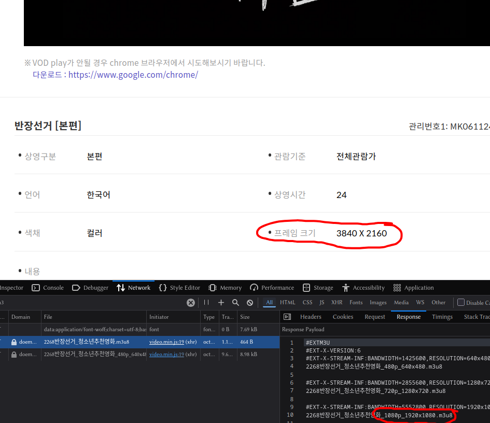The height and width of the screenshot is (423, 490).
Task: Click the 480p_640x480.m3u8 response line
Action: click(x=374, y=366)
